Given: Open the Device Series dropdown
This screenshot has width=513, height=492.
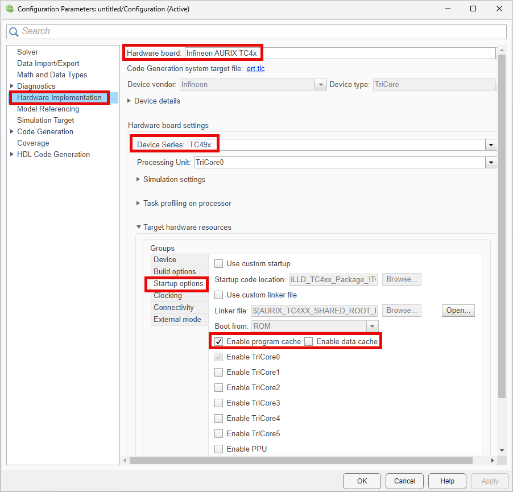Looking at the screenshot, I should pos(490,144).
